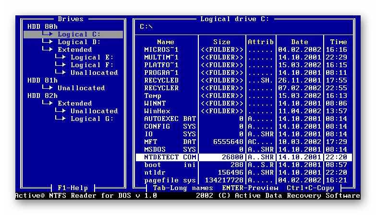Click the A..S.R attribute of boot ini
The image size is (376, 215).
point(261,165)
